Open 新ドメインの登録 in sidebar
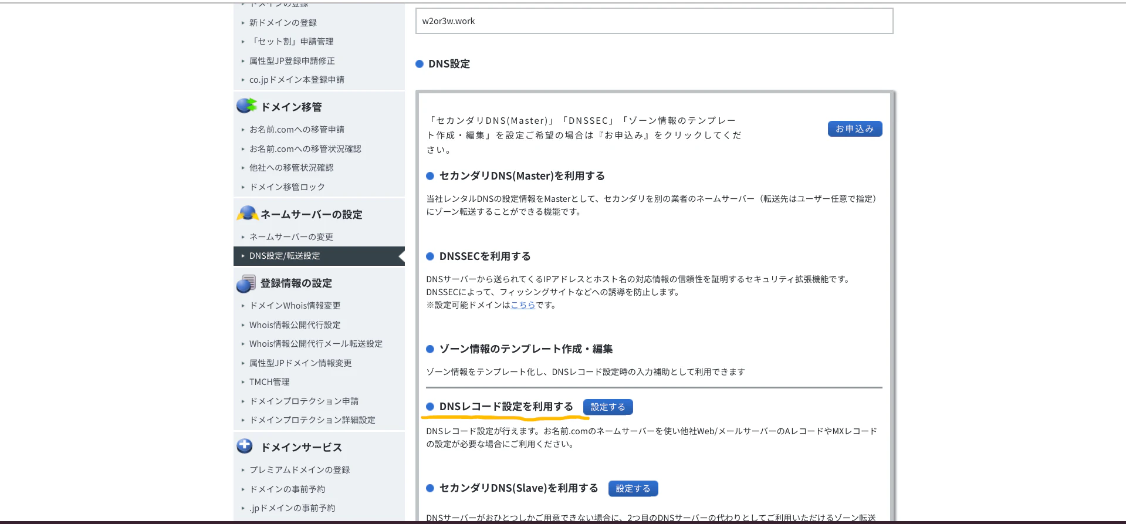 pos(283,22)
